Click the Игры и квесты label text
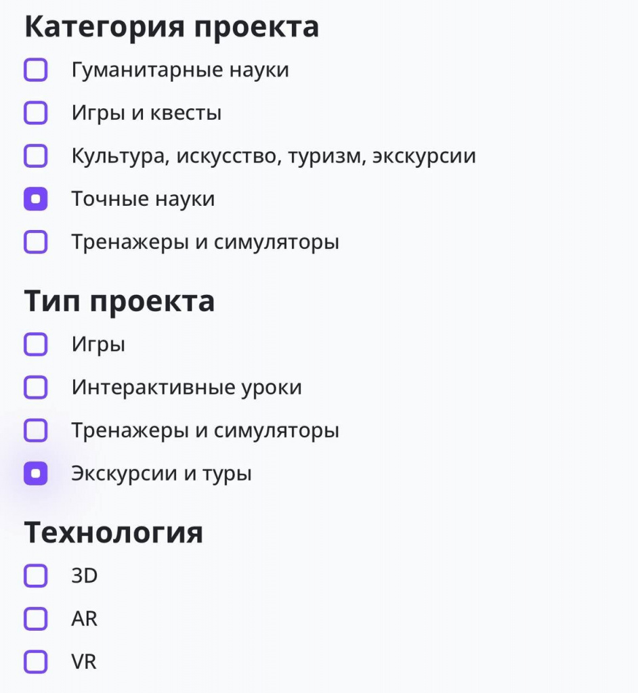The image size is (638, 693). (146, 113)
